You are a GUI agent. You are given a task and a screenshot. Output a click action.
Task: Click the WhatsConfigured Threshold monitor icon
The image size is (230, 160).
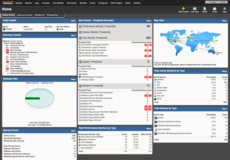80,77
